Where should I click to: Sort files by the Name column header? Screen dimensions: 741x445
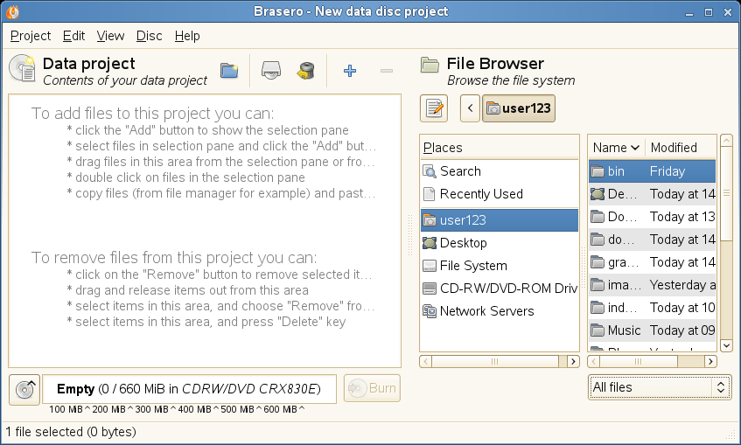click(617, 148)
